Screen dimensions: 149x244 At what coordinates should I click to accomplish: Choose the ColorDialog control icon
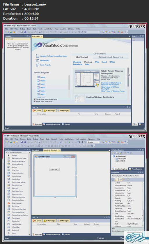[8, 176]
